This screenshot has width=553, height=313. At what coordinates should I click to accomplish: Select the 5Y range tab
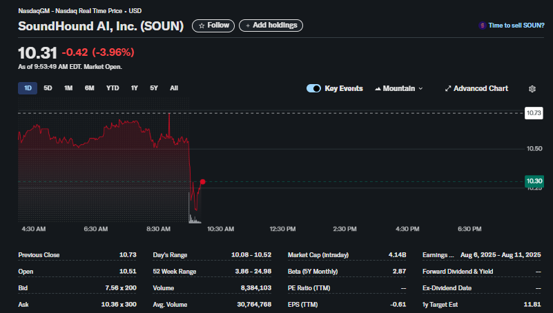[154, 88]
